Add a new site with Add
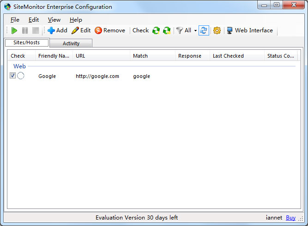Screen dimensions: 308x226 point(57,30)
